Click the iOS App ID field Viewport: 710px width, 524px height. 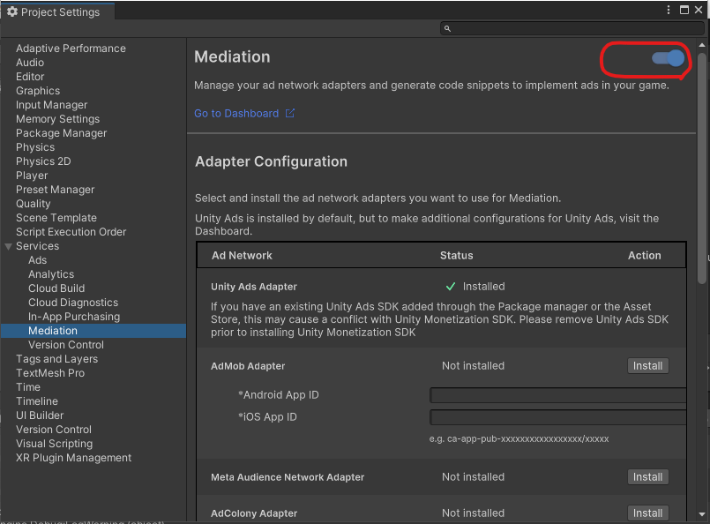coord(557,417)
